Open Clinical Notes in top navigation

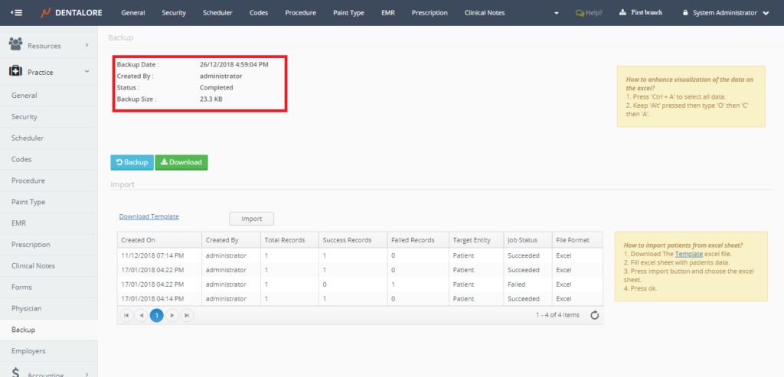coord(487,13)
